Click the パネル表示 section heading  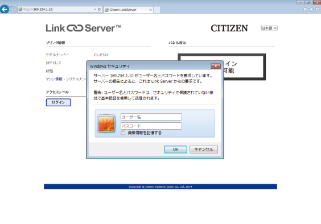177,43
